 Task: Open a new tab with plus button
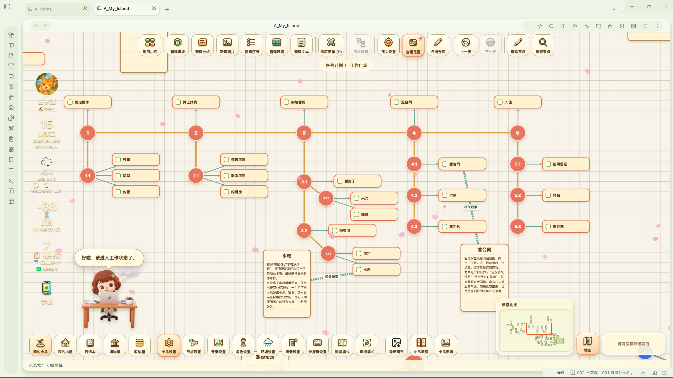(167, 9)
